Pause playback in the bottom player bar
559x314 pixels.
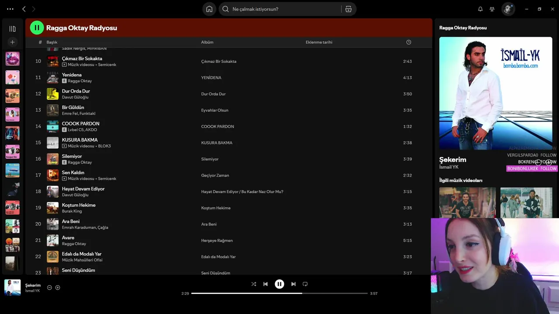279,284
